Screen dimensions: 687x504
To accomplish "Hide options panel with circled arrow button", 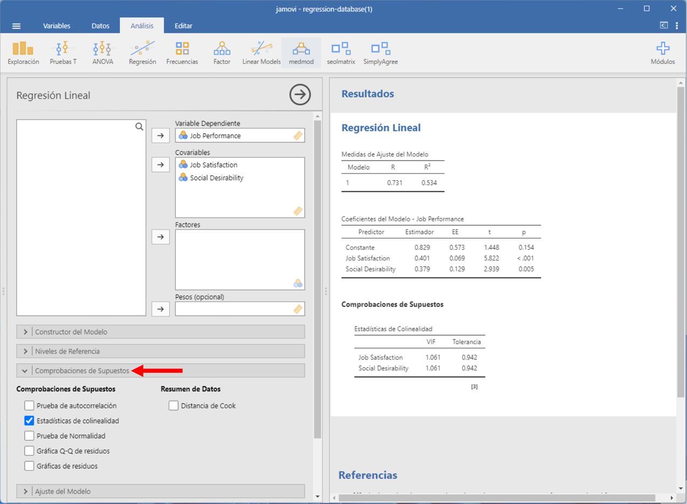I will (300, 95).
